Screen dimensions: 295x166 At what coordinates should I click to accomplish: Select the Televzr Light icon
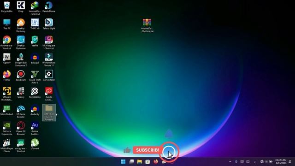pos(49,24)
